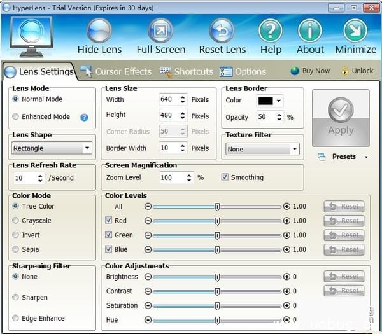Click the Minimize arrow icon in toolbar
The height and width of the screenshot is (334, 382).
point(355,31)
